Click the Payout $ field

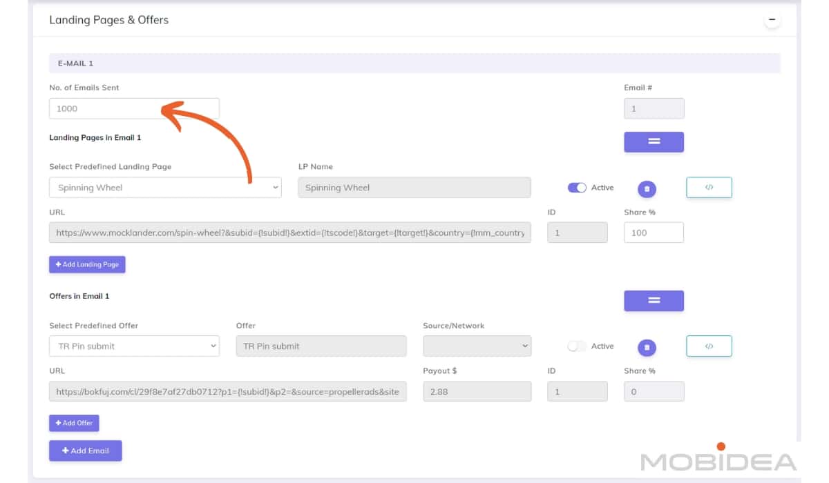(x=477, y=391)
